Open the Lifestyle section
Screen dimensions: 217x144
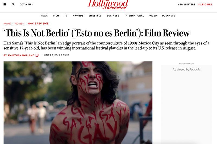(95, 16)
